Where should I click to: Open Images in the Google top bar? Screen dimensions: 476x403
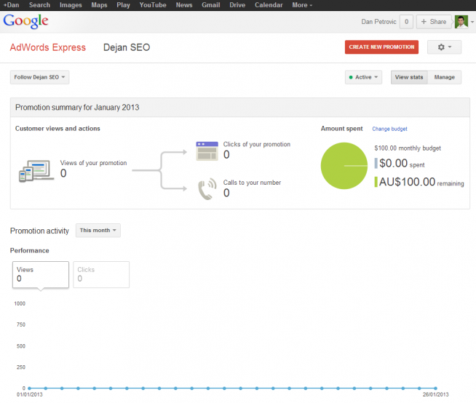[x=71, y=5]
